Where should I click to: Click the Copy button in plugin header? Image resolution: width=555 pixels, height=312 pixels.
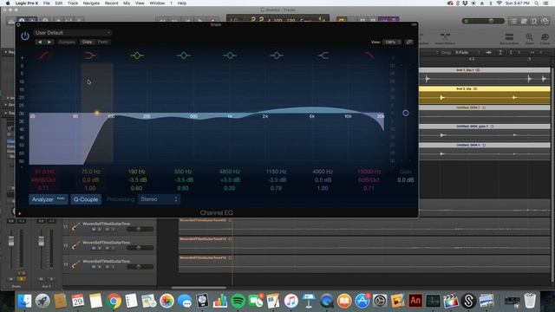coord(87,42)
